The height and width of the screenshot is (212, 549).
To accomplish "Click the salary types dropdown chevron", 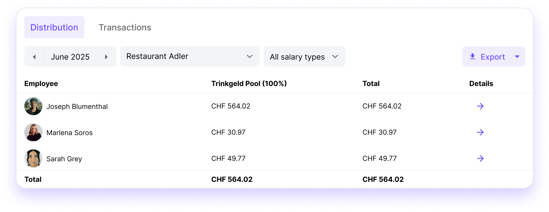I will coord(335,56).
